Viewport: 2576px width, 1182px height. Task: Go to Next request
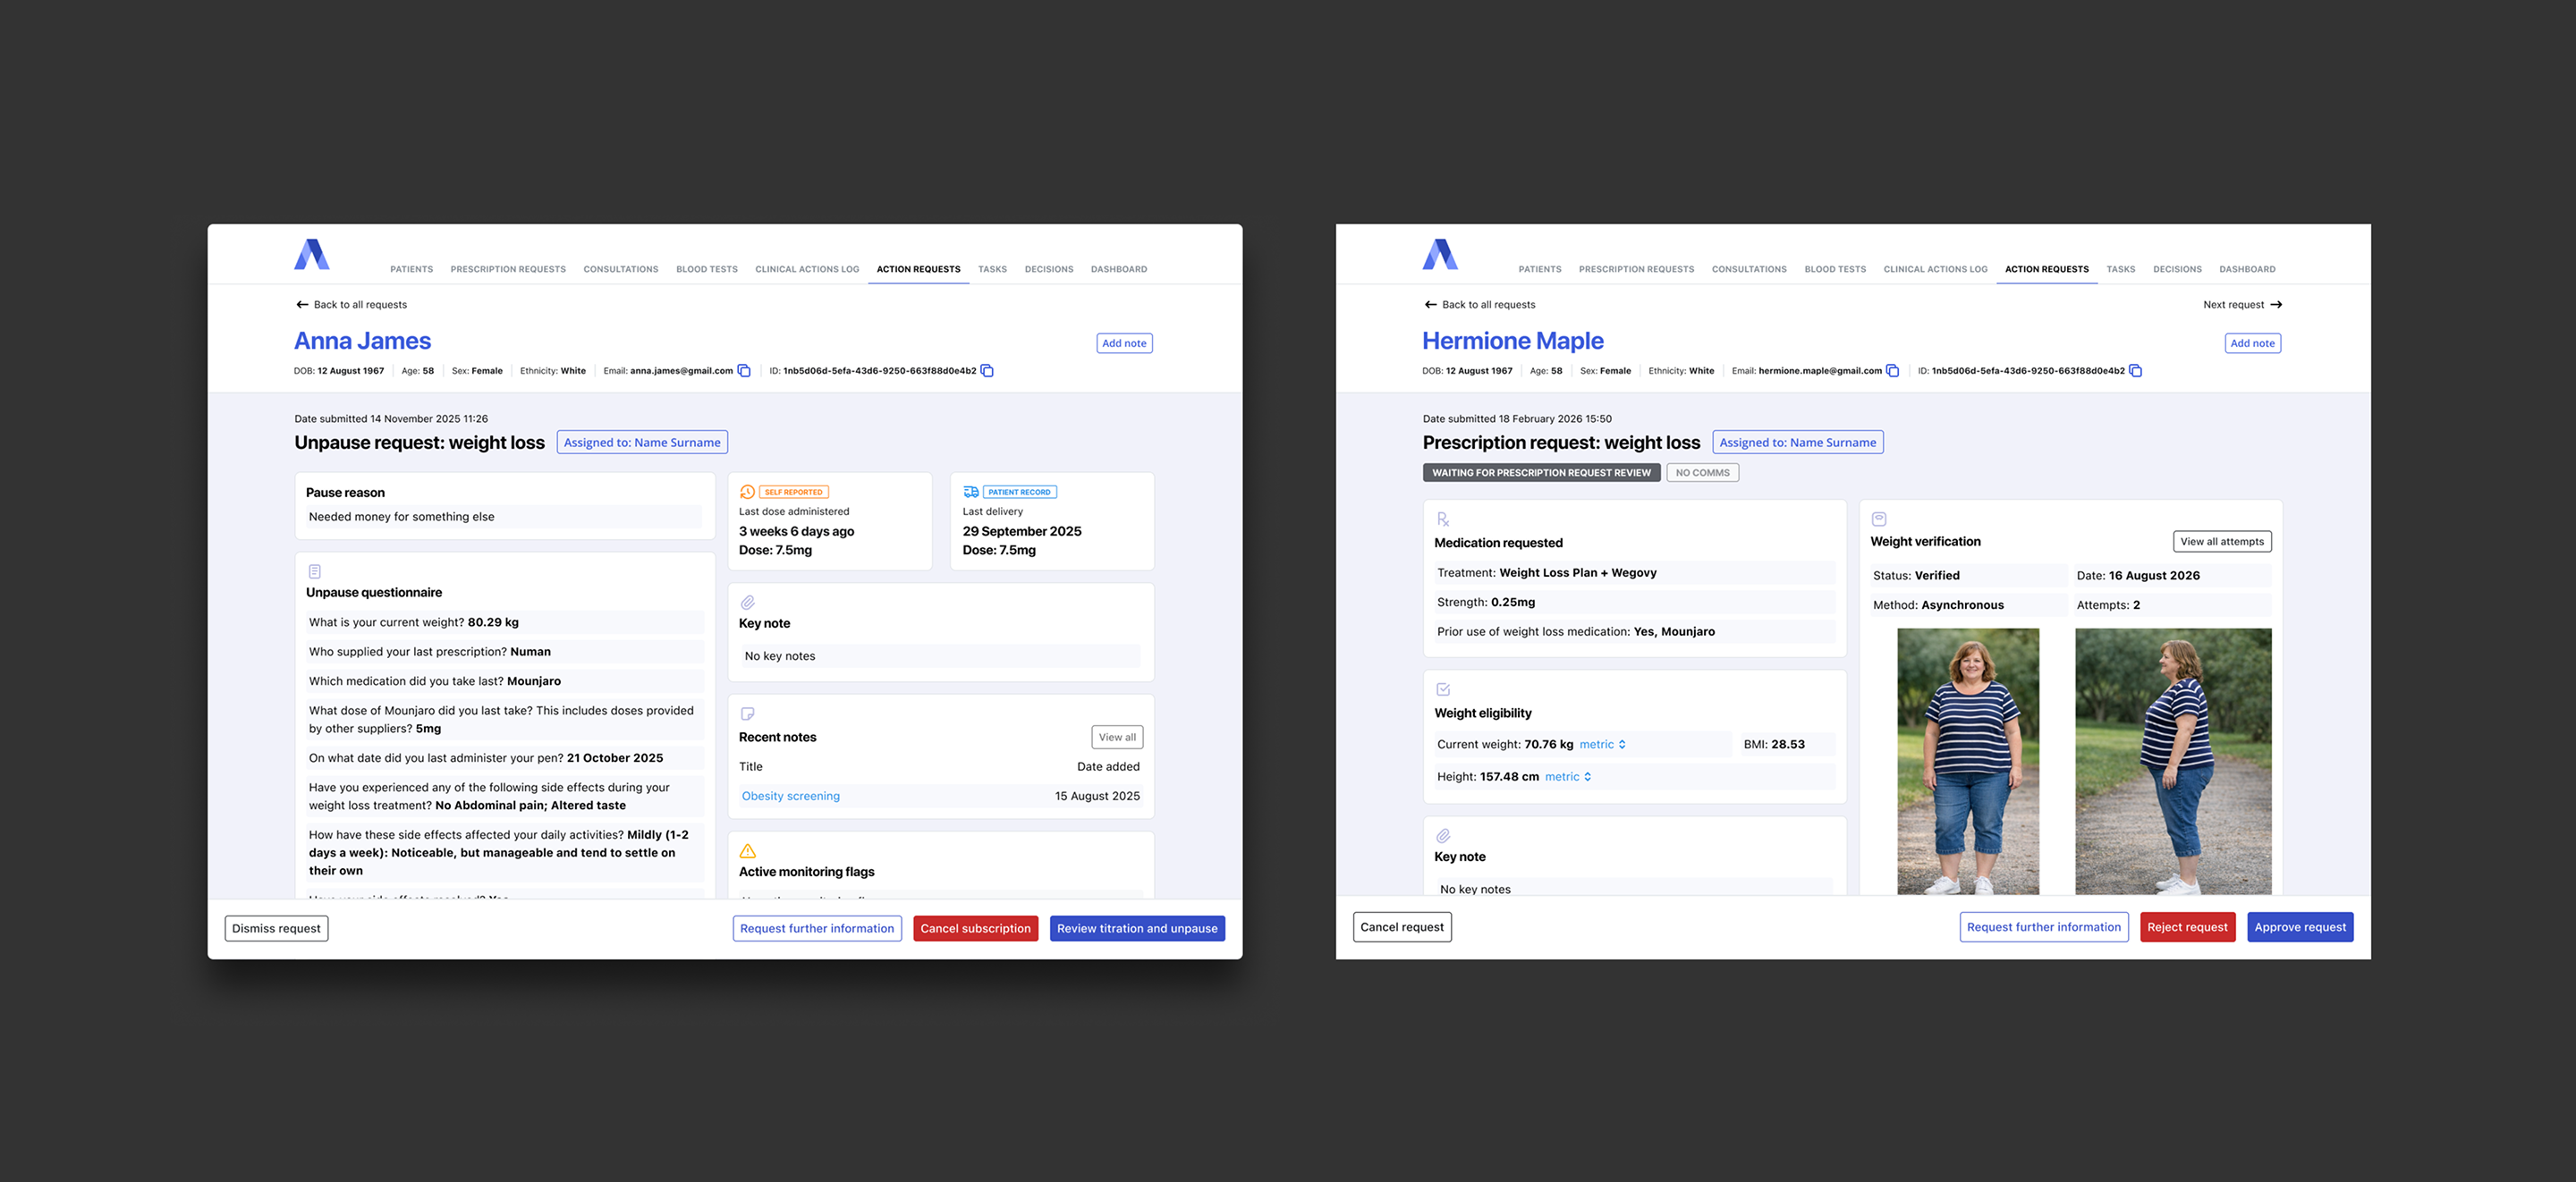(x=2242, y=305)
